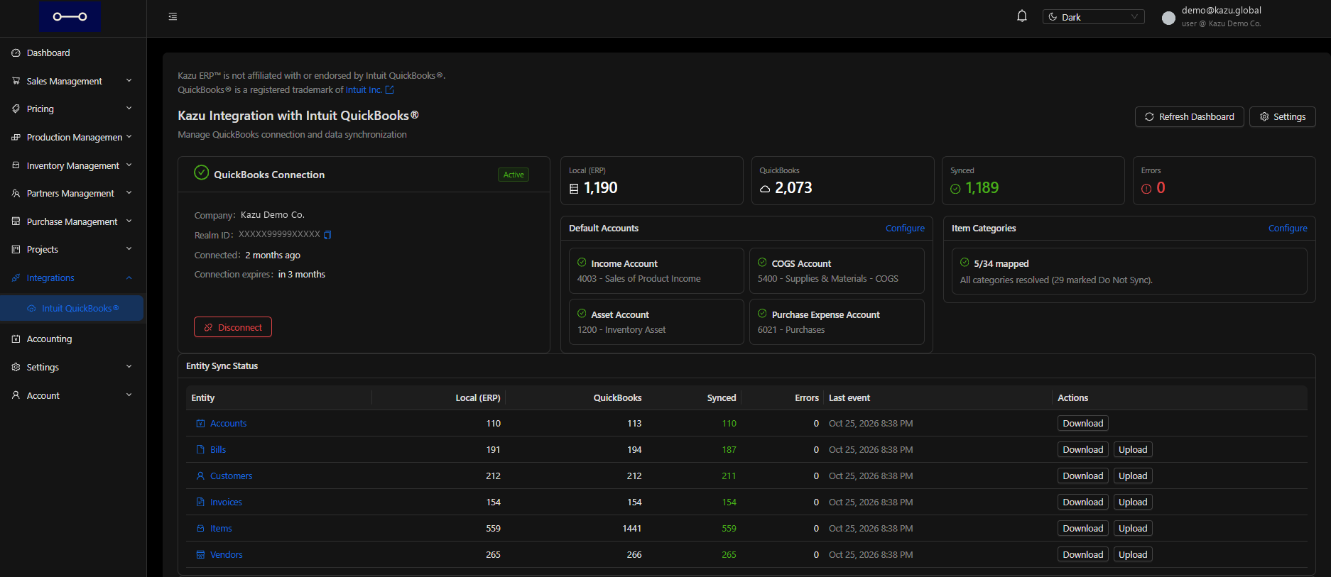Disconnect the QuickBooks connection
Image resolution: width=1331 pixels, height=577 pixels.
coord(233,327)
